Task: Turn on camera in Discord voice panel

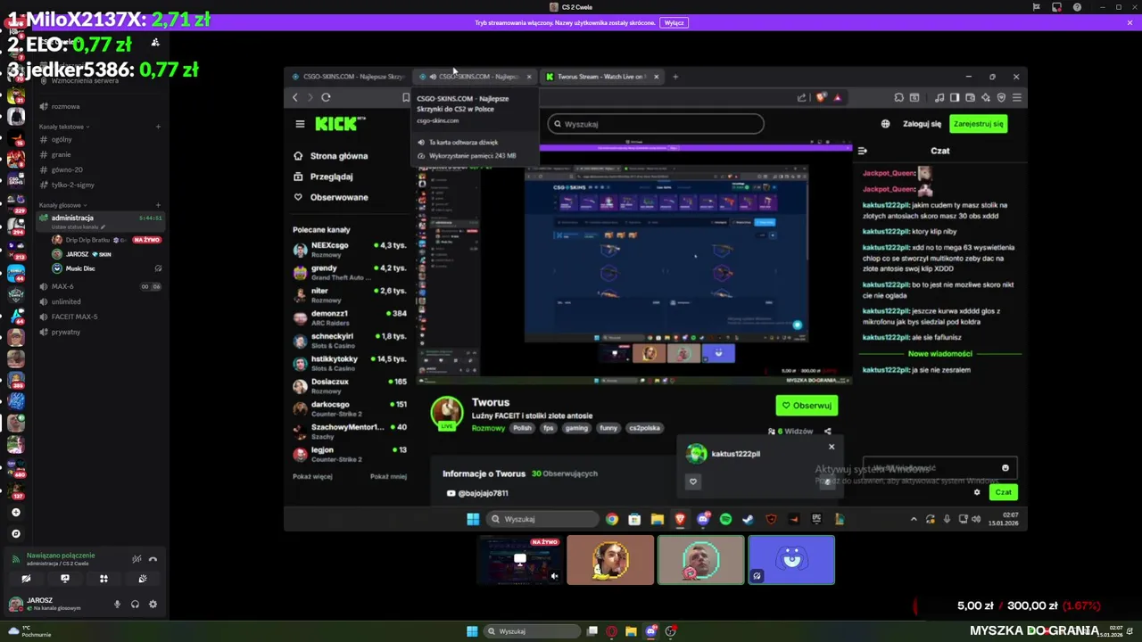Action: pyautogui.click(x=26, y=579)
